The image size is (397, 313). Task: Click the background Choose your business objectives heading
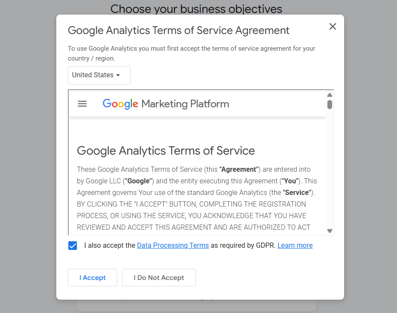coord(196,9)
